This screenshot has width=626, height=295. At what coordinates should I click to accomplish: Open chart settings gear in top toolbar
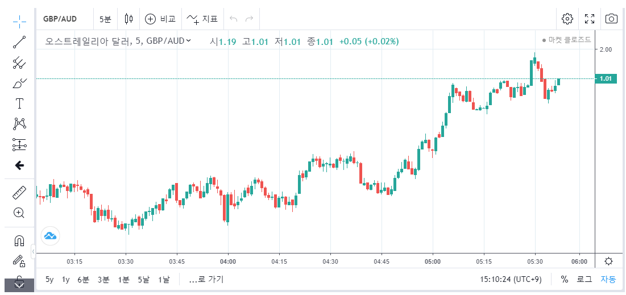point(567,19)
